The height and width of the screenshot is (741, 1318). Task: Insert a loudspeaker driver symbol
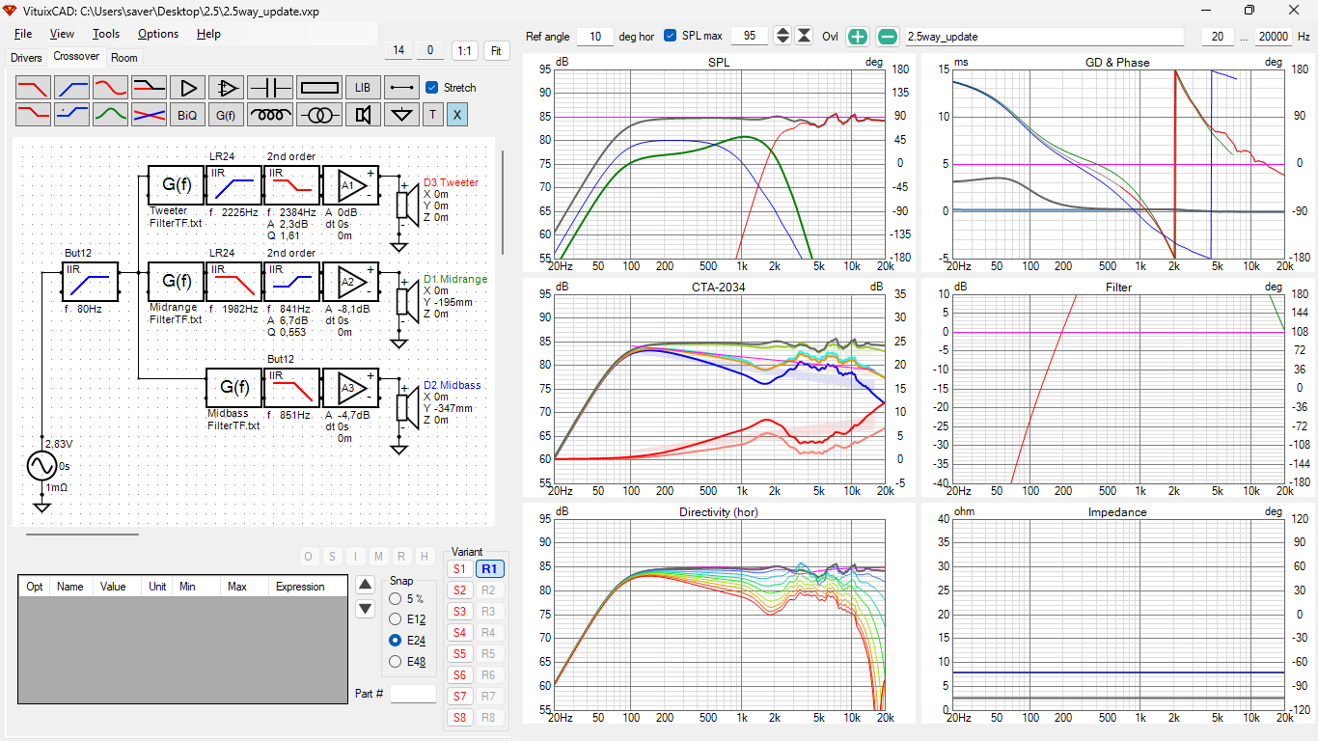click(x=363, y=115)
